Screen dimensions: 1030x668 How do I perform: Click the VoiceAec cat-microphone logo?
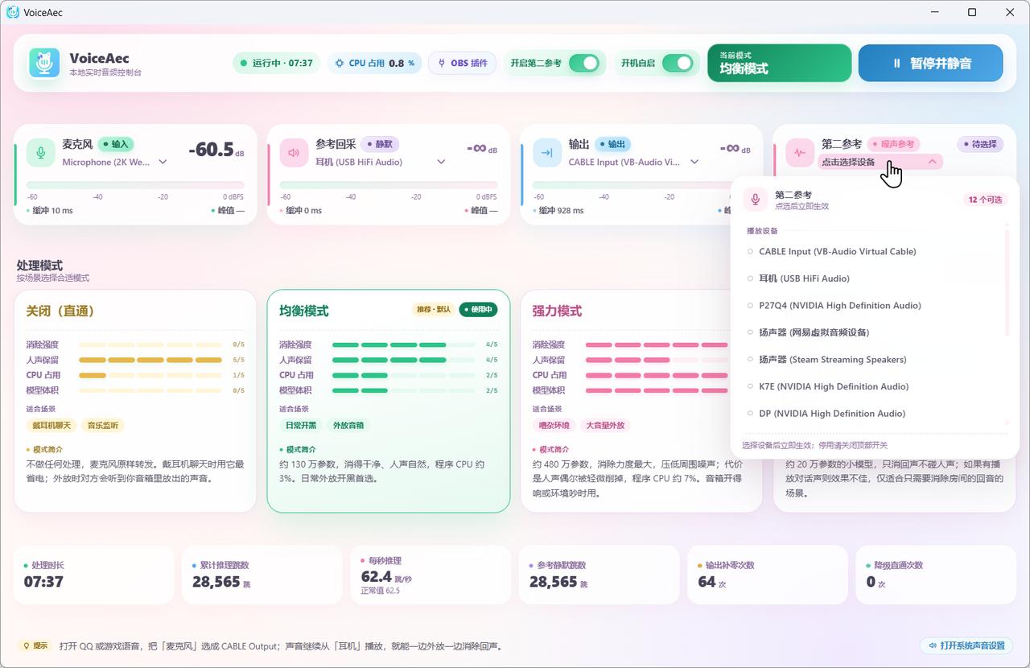(45, 63)
